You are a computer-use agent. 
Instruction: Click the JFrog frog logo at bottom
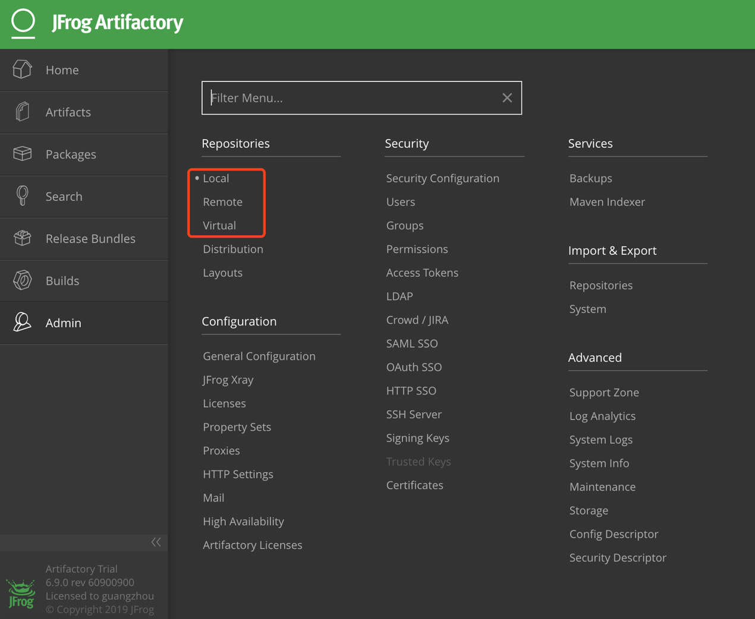21,595
